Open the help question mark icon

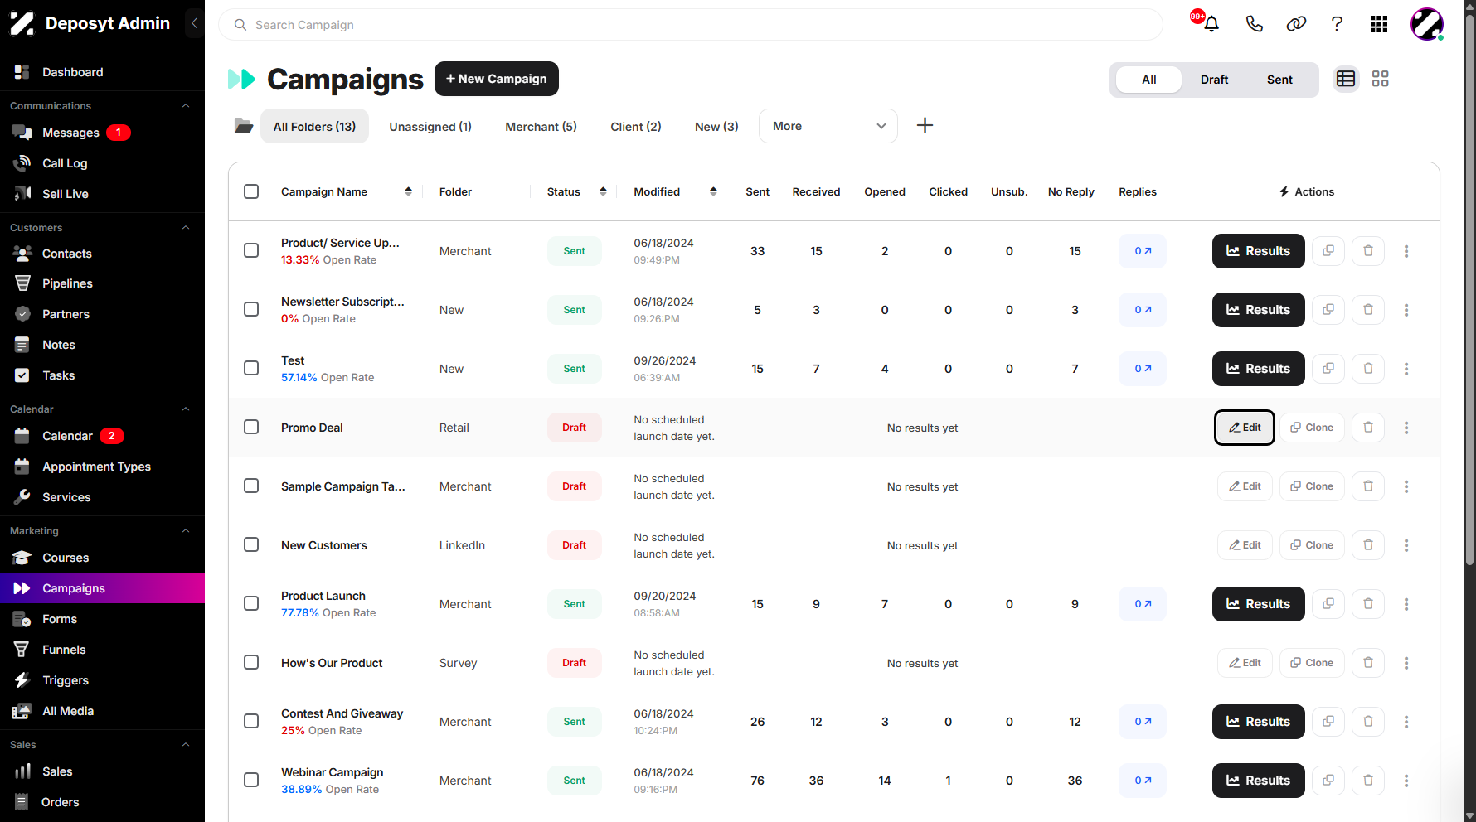click(x=1337, y=24)
